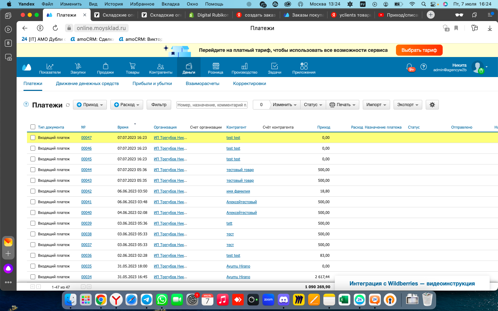Open the Печать dropdown
Viewport: 498px width, 311px height.
(x=343, y=105)
